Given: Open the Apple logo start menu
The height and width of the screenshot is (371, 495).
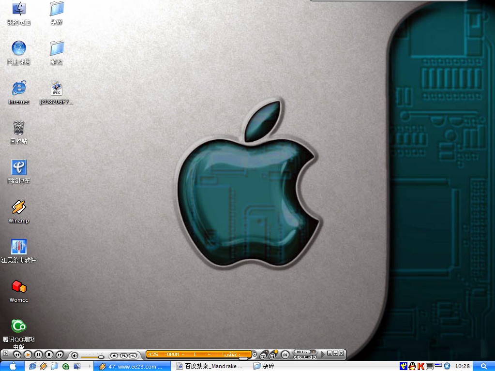Looking at the screenshot, I should click(12, 366).
